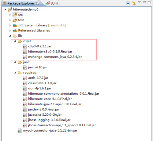Click the dom4j-1.6.1.jar file icon
The height and width of the screenshot is (141, 153).
coord(24,89)
